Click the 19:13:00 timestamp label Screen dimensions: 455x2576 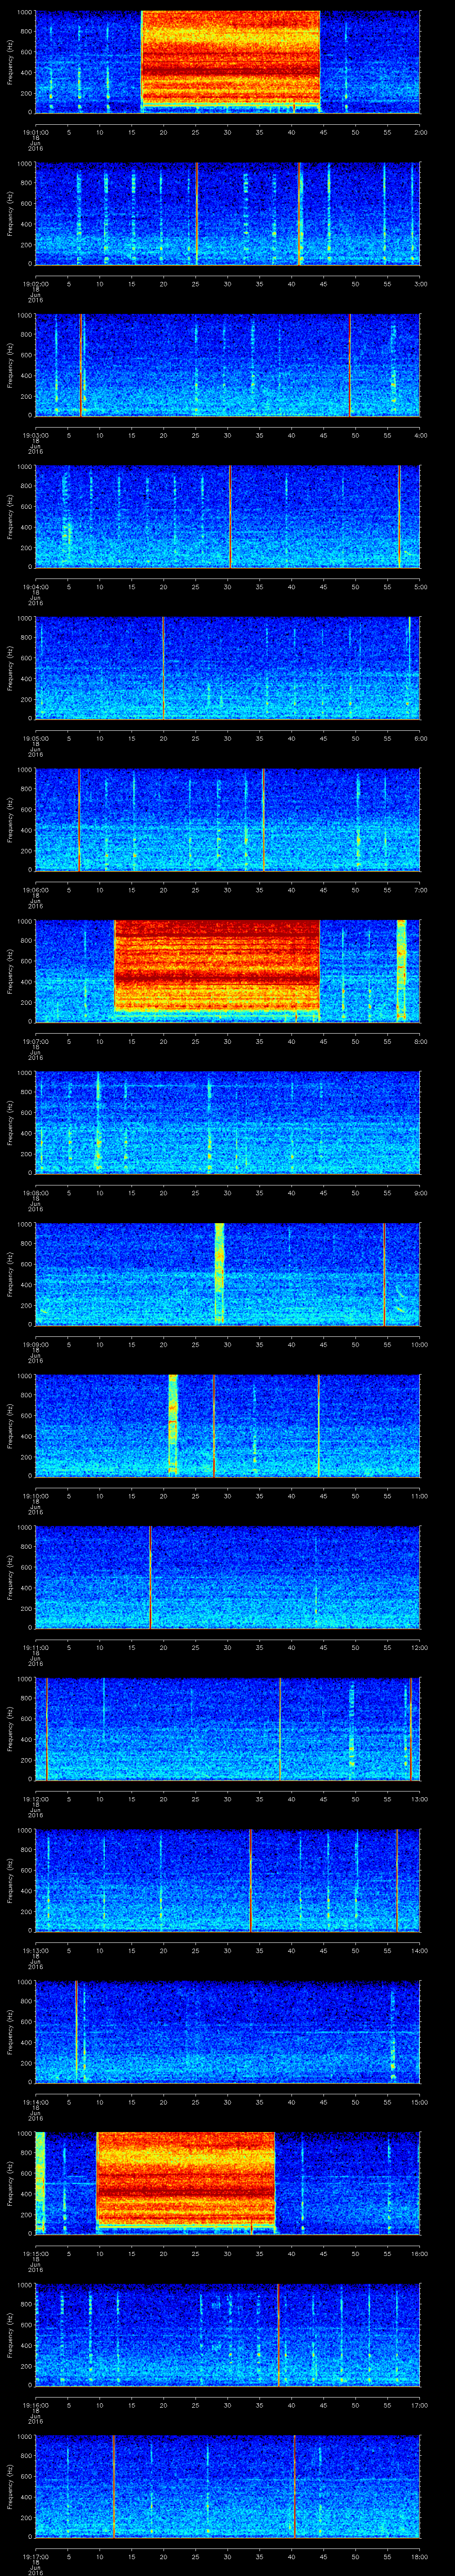(x=36, y=1951)
